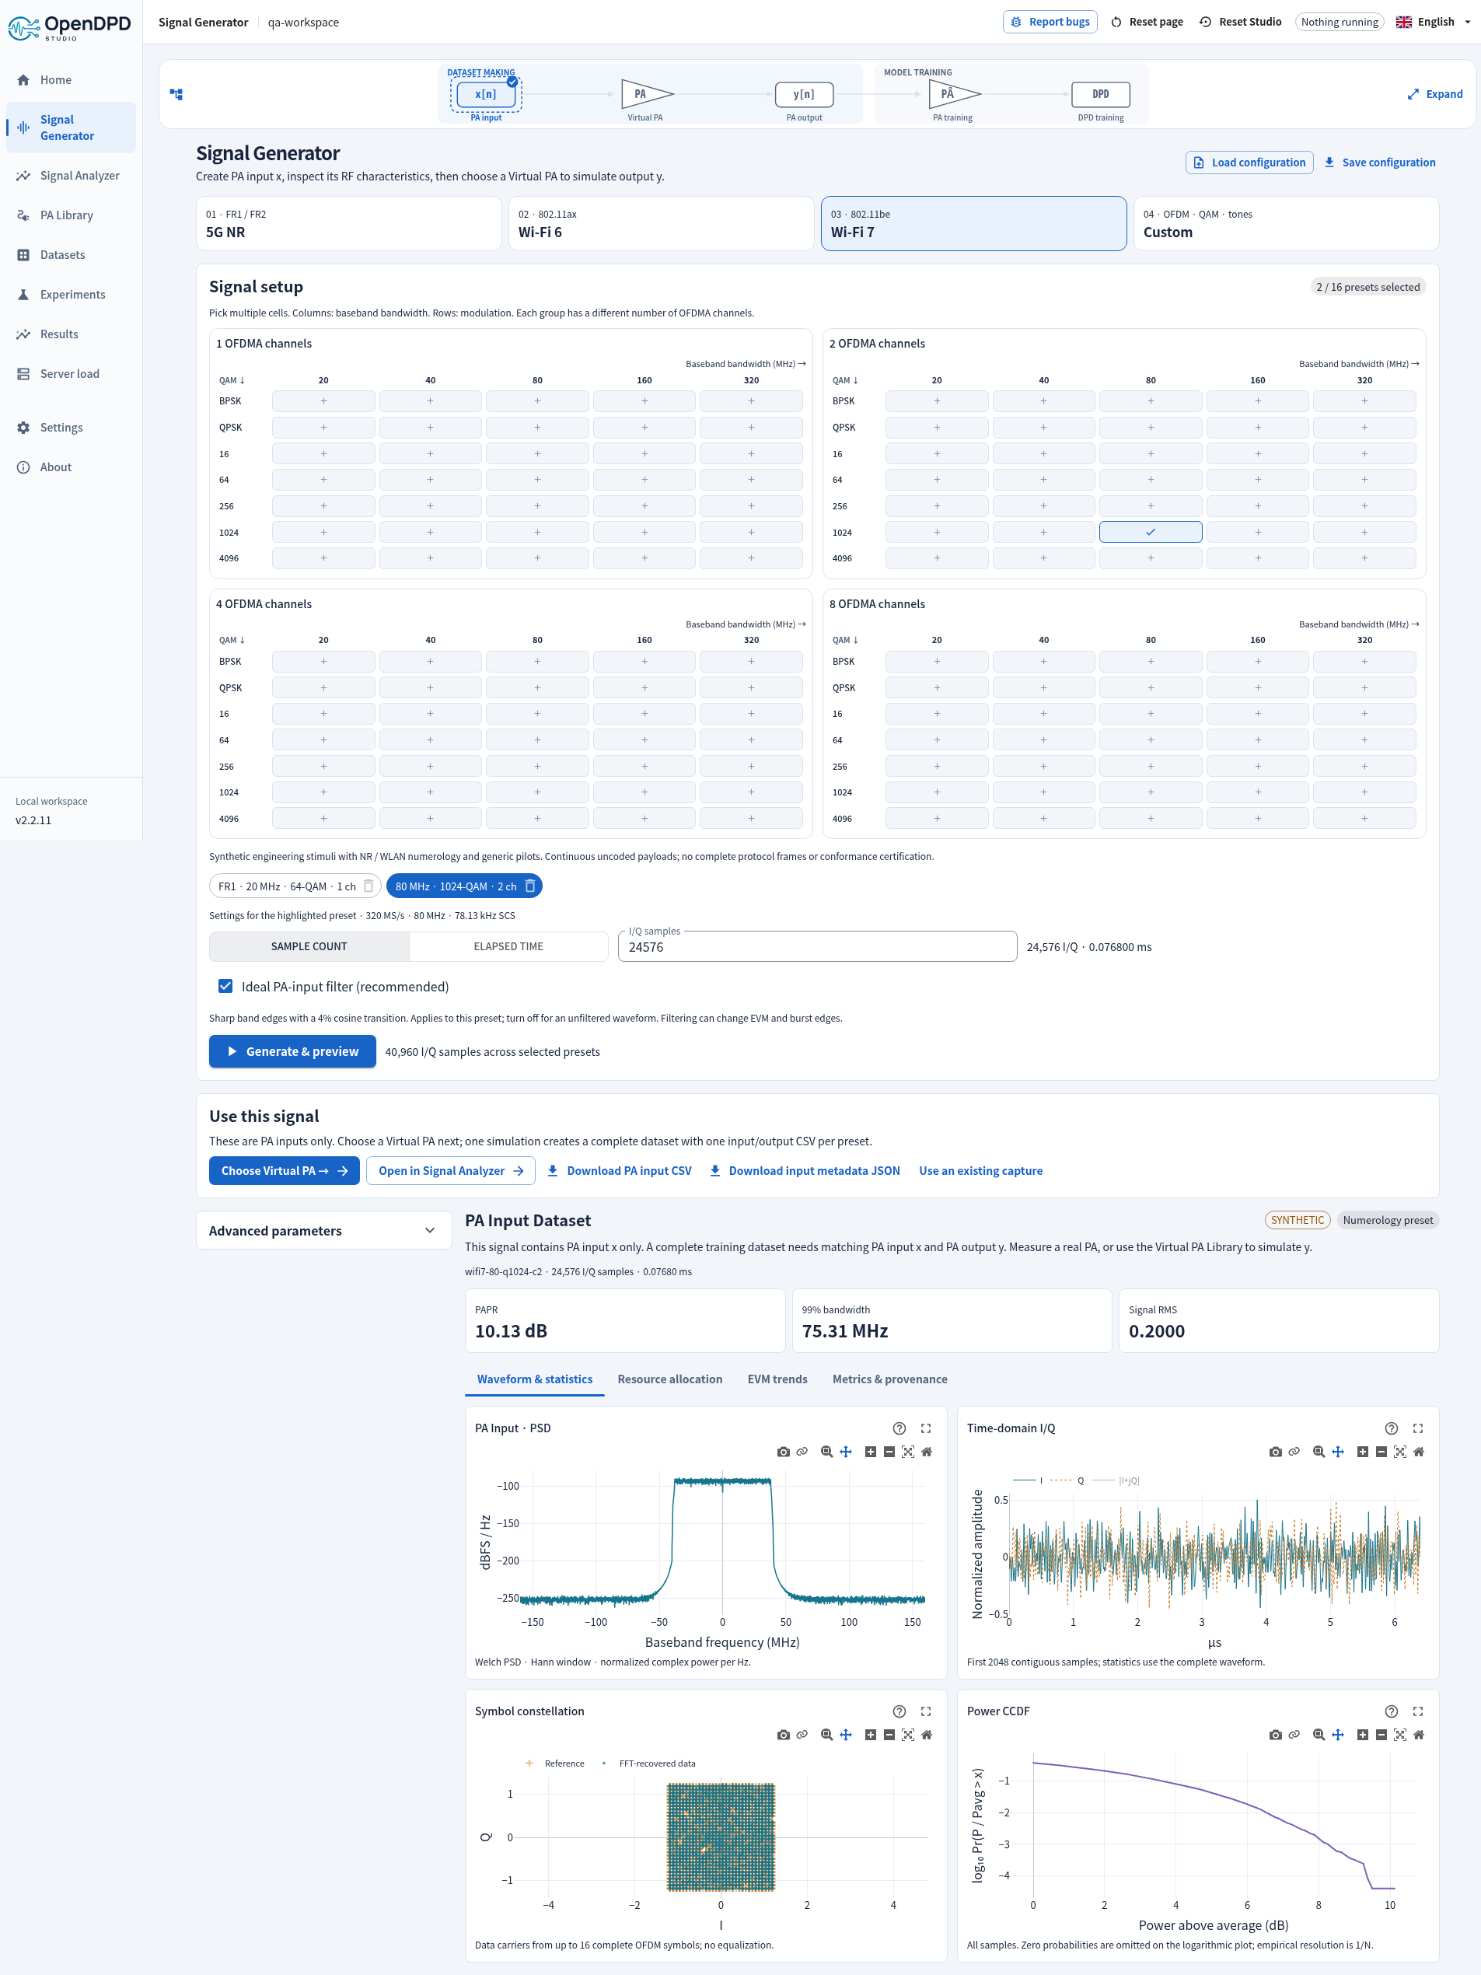This screenshot has height=1975, width=1481.
Task: Select 1 OFDMA channels BPSK 20 MHz cell
Action: click(x=323, y=401)
